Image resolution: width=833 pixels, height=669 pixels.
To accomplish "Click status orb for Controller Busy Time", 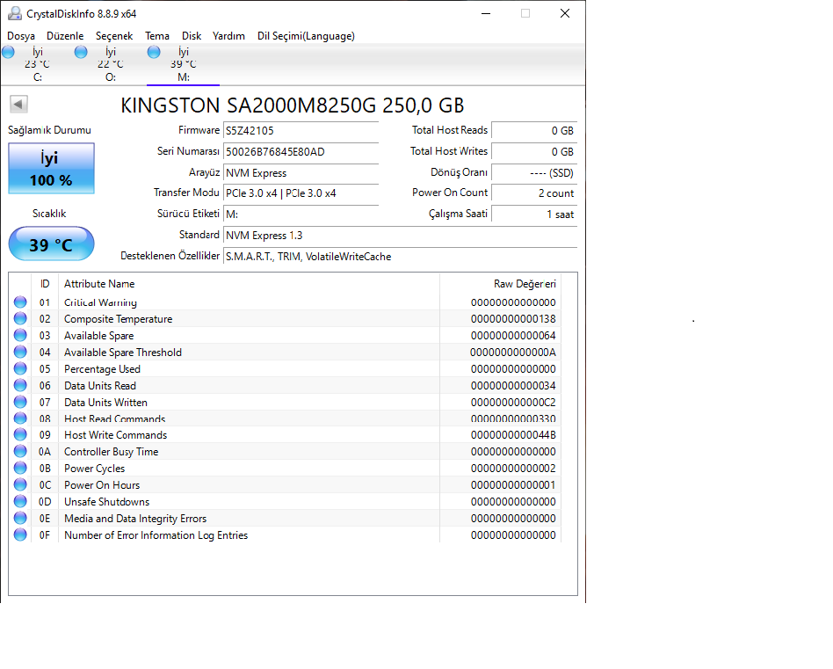I will pos(20,452).
